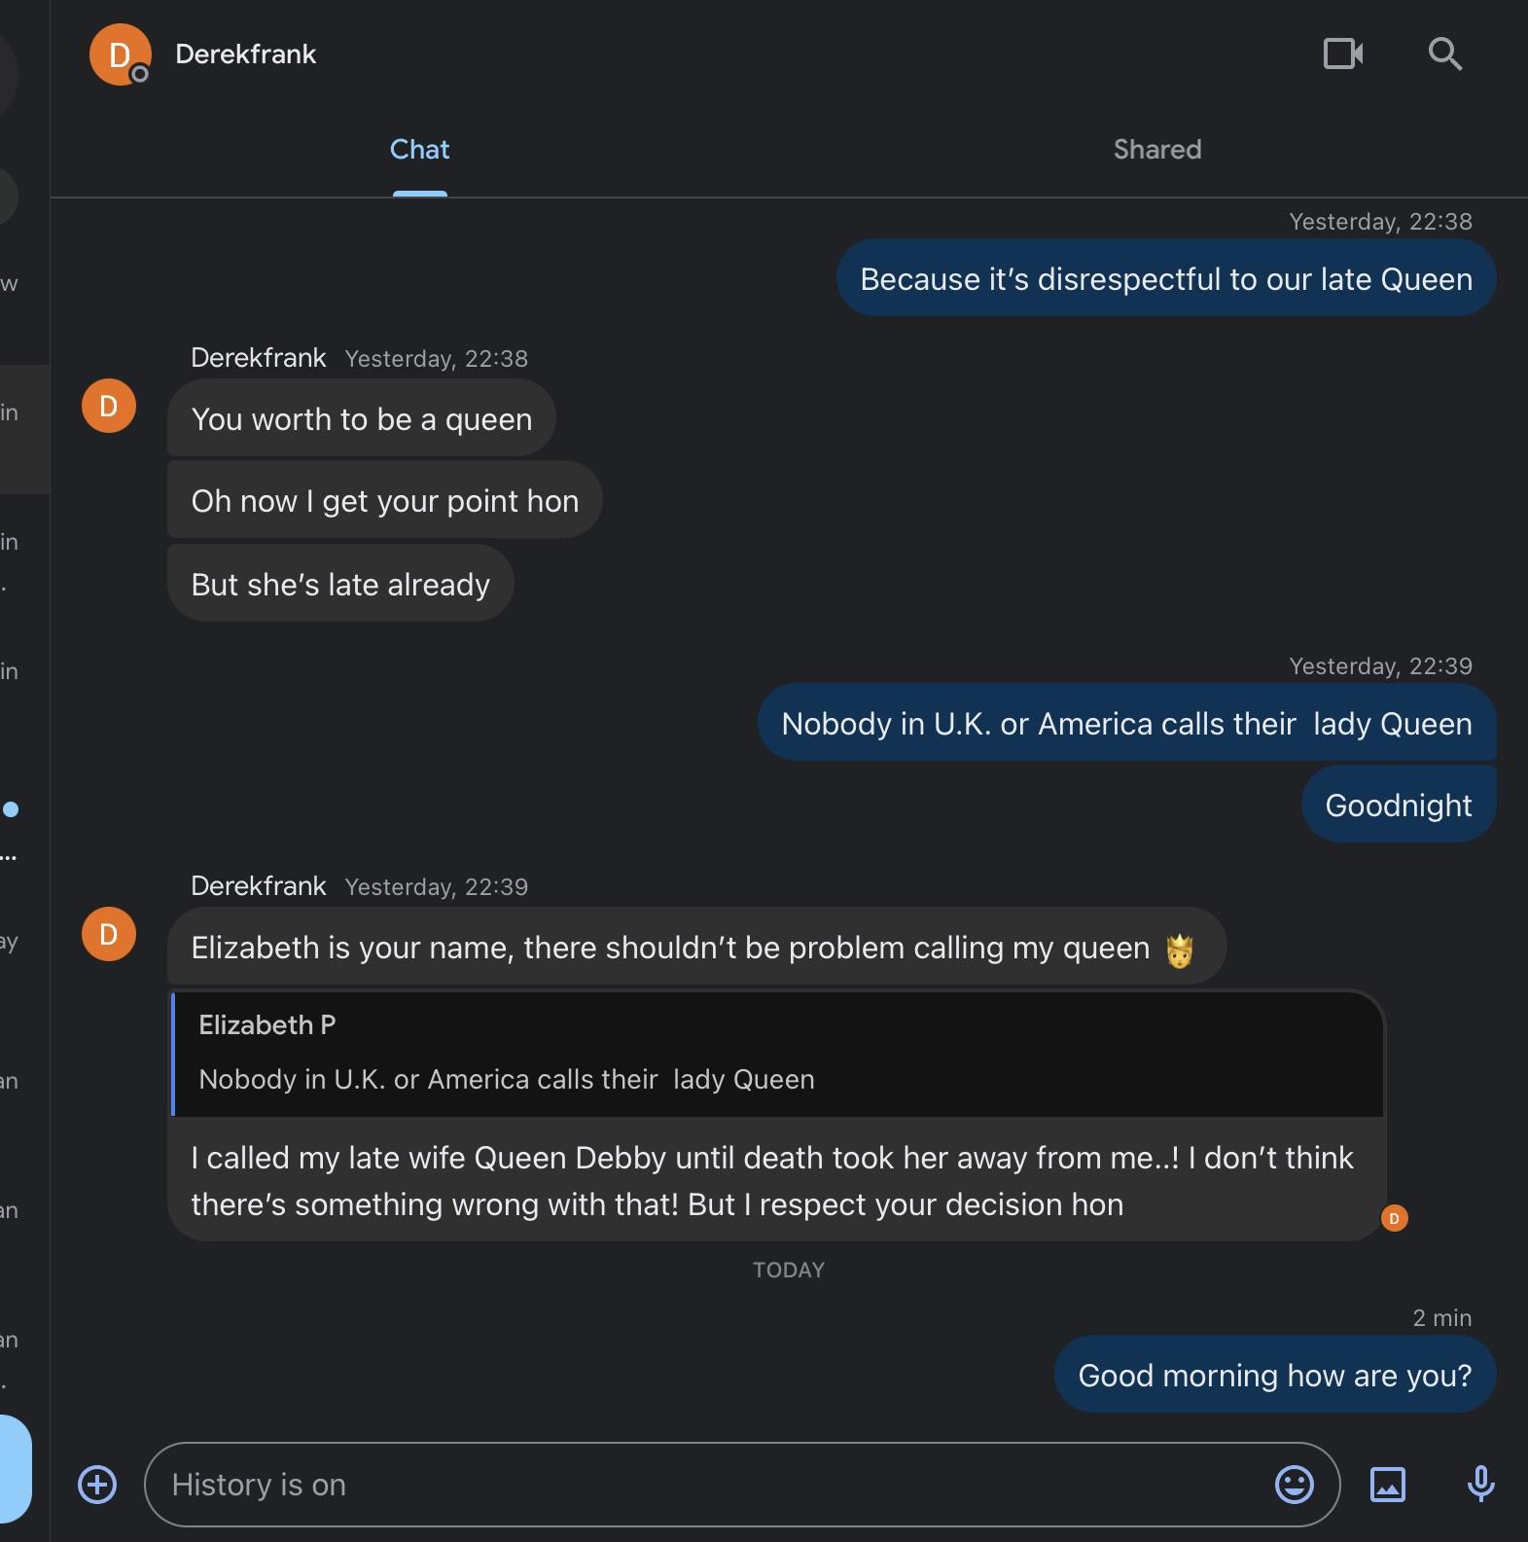This screenshot has width=1528, height=1542.
Task: Click the Goodnight message bubble
Action: pos(1398,805)
